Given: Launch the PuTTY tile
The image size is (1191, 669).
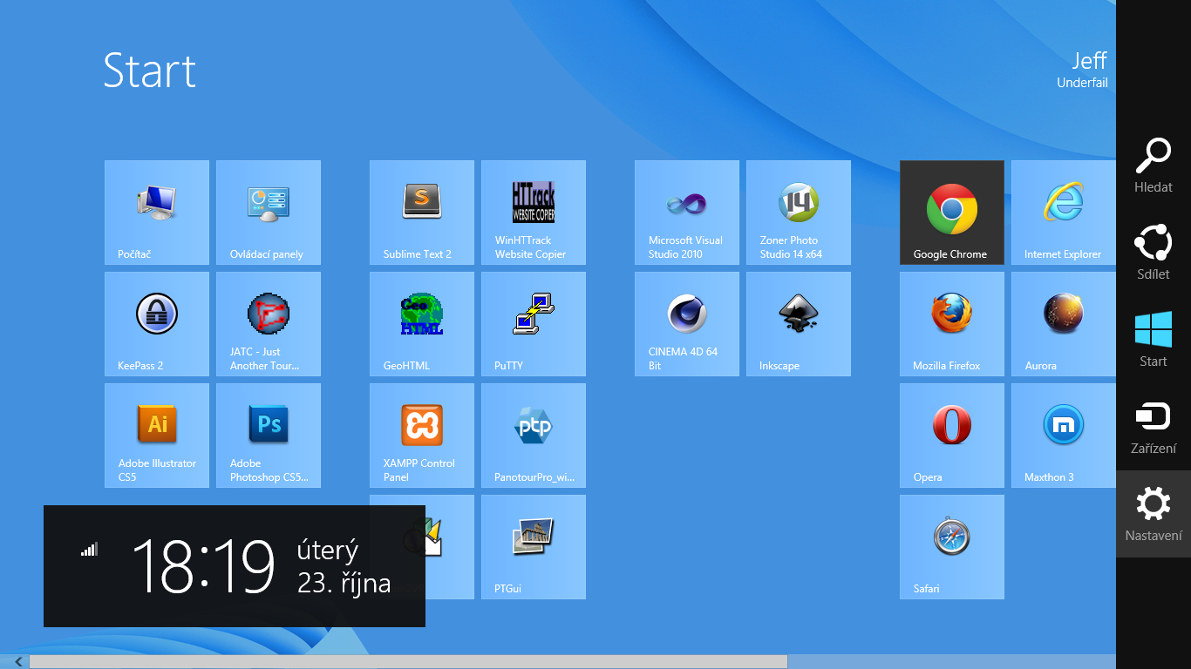Looking at the screenshot, I should 533,323.
